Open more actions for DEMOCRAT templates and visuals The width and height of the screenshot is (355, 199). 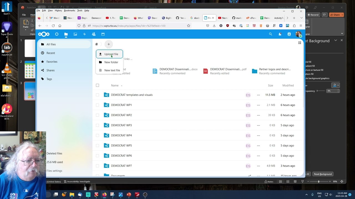pyautogui.click(x=258, y=95)
